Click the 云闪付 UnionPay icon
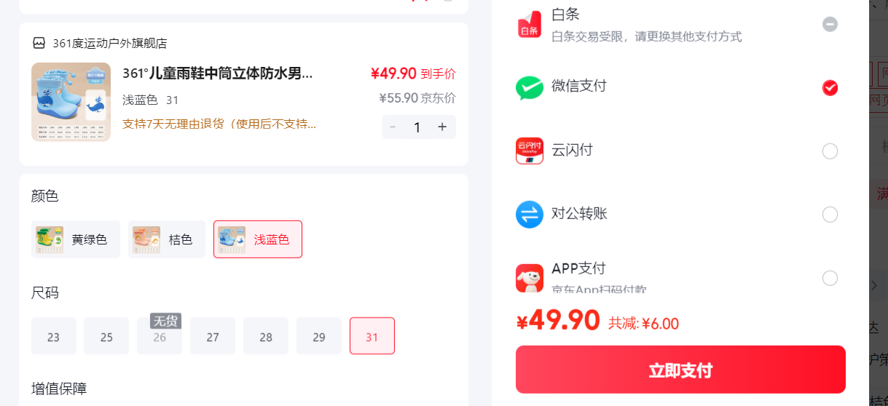 click(530, 151)
